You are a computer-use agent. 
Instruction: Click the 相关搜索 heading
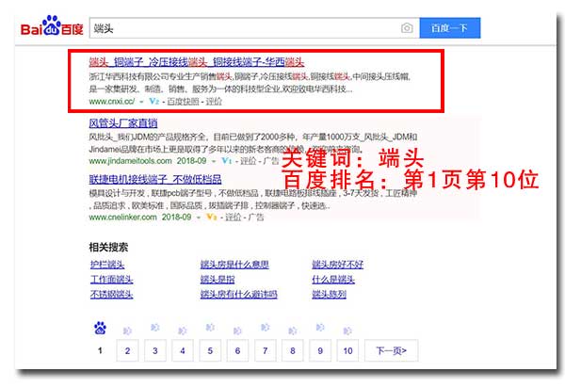pyautogui.click(x=108, y=247)
